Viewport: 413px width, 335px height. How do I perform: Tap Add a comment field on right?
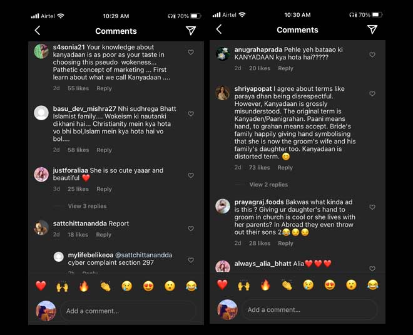(x=310, y=310)
